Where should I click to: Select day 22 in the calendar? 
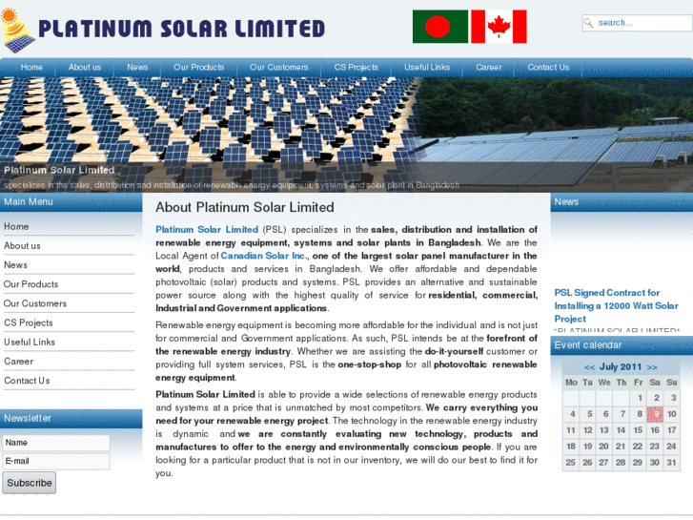click(x=639, y=447)
